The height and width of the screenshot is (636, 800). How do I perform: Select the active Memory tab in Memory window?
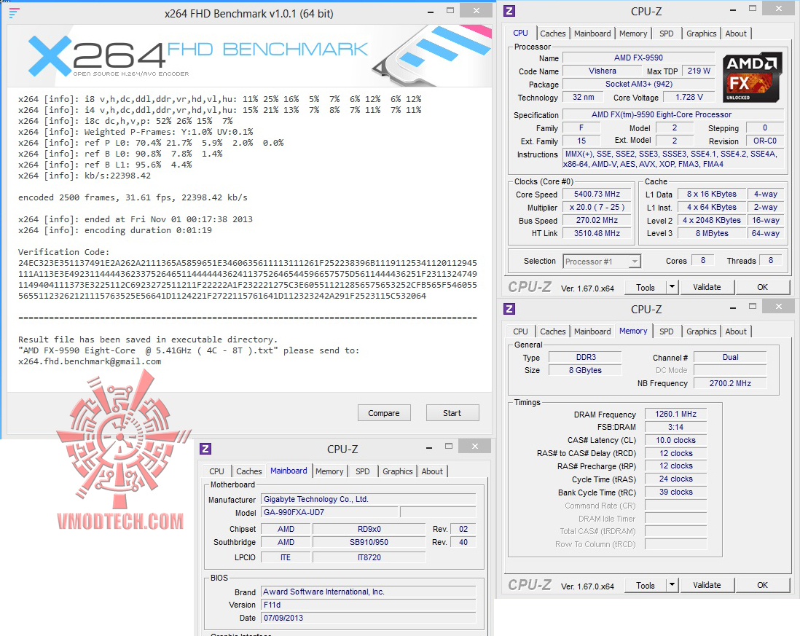[x=633, y=331]
